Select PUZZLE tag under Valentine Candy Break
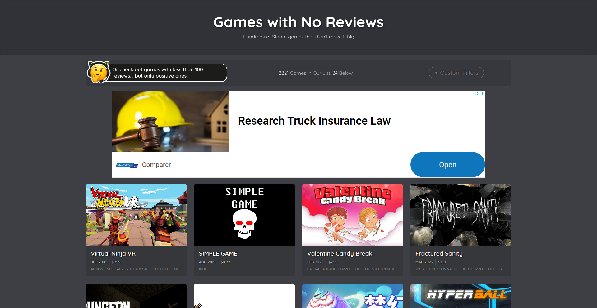 coord(345,269)
